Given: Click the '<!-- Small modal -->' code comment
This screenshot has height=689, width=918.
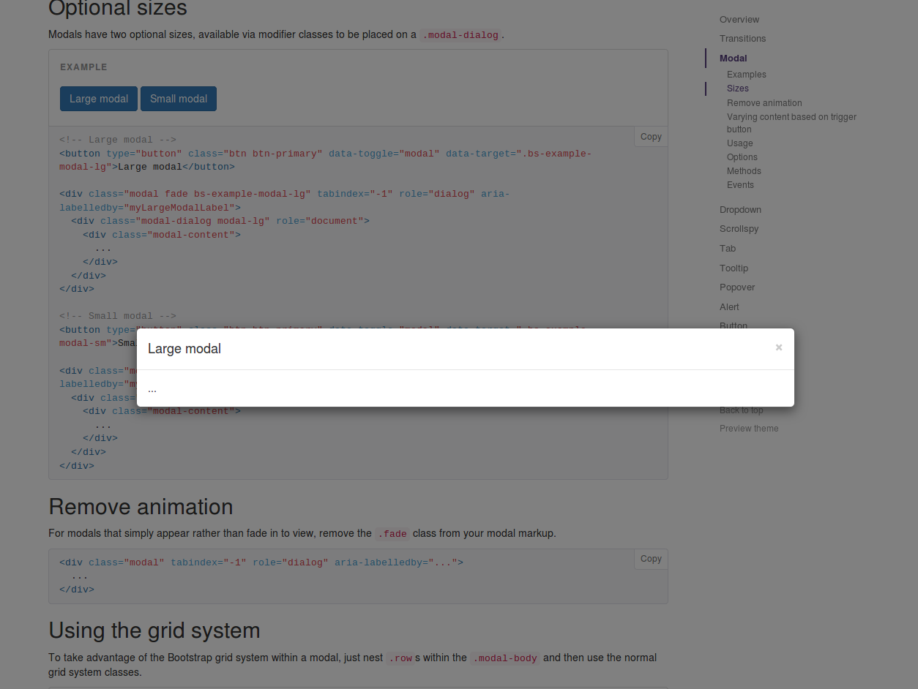Looking at the screenshot, I should pos(118,316).
